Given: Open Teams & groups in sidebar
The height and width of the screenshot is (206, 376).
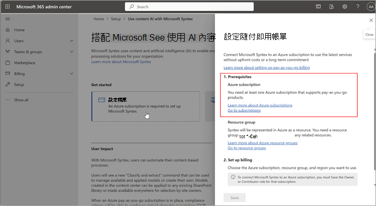Looking at the screenshot, I should 28,52.
